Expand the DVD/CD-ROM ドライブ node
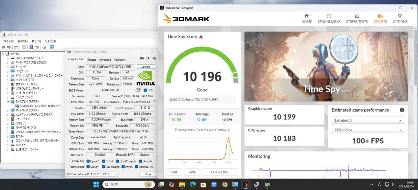 click(8, 58)
